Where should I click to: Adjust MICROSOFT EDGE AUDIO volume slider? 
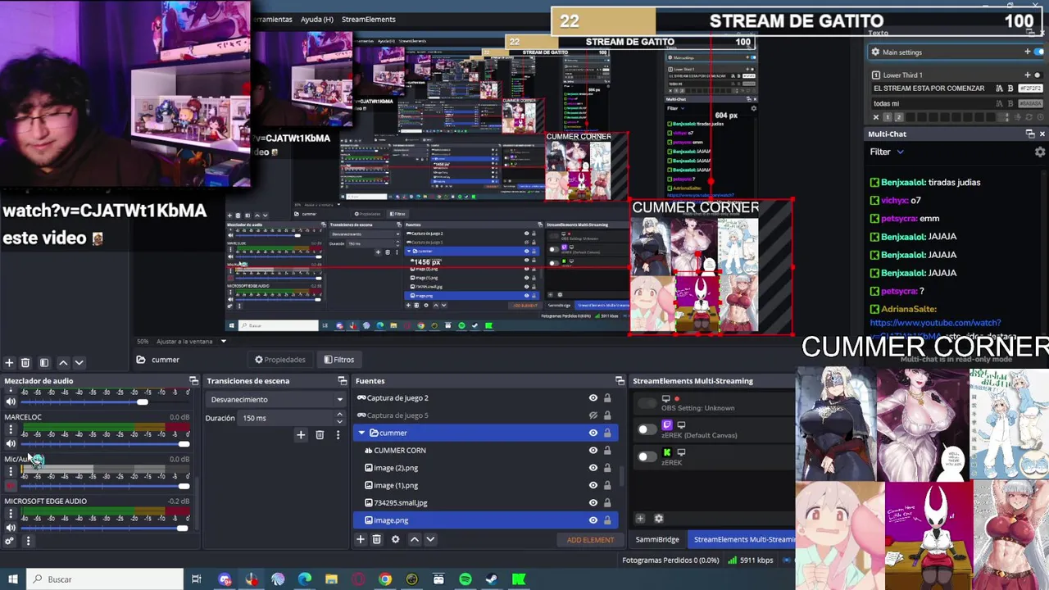[105, 528]
